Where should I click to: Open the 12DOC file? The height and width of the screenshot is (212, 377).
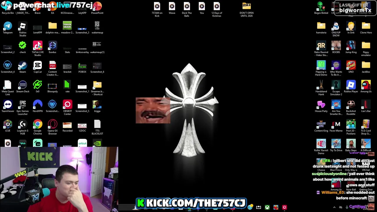click(x=82, y=127)
